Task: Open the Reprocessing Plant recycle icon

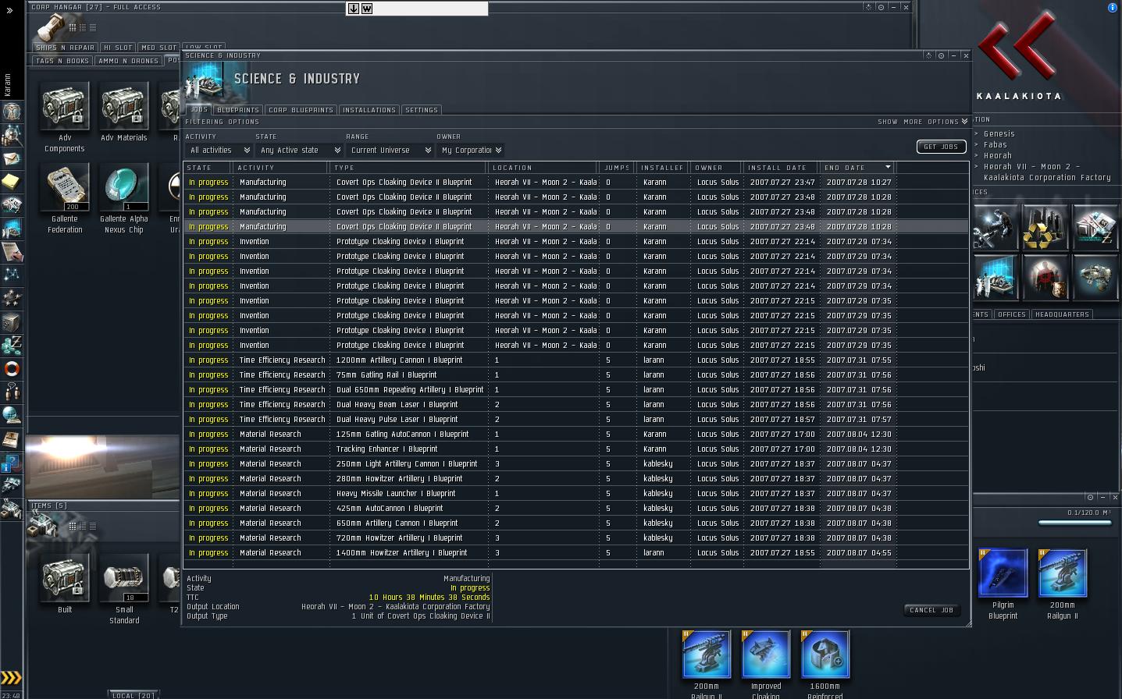Action: pyautogui.click(x=1045, y=227)
